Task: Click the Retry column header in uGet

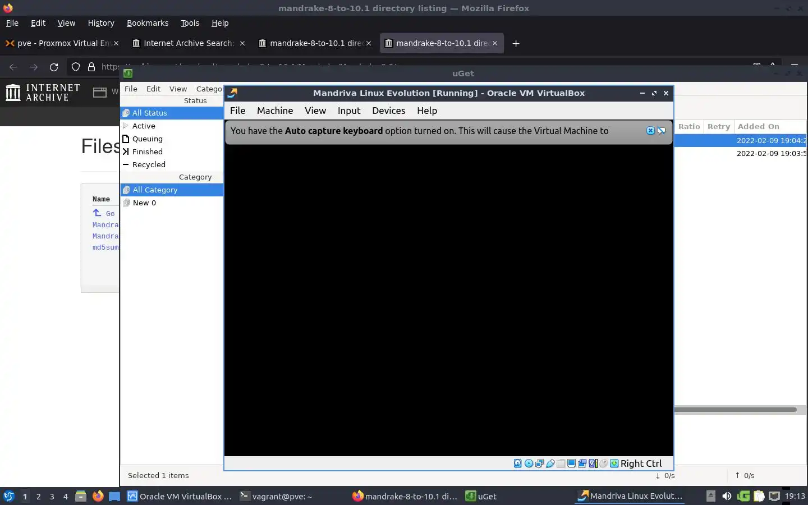Action: coord(719,127)
